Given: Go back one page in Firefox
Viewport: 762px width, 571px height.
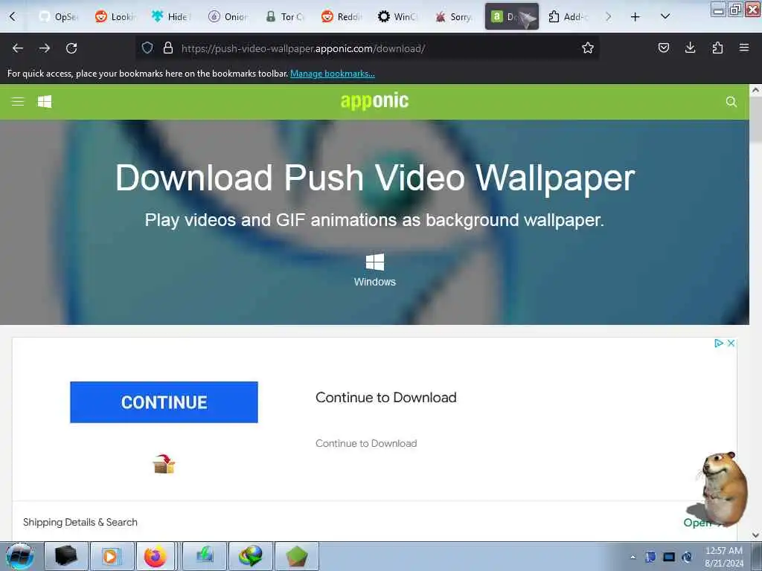Looking at the screenshot, I should click(18, 48).
